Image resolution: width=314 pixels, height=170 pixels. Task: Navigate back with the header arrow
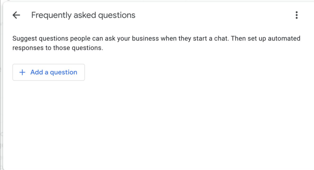(16, 15)
